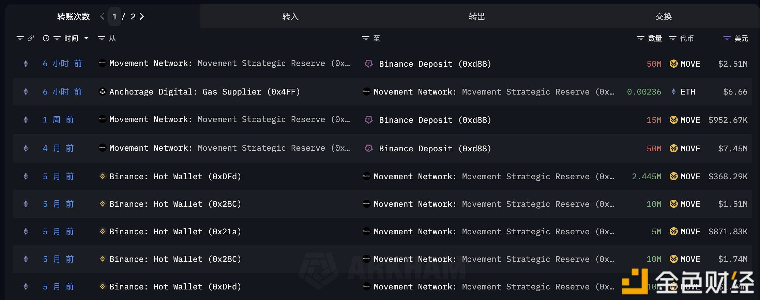Click the link icon in header row
Image resolution: width=760 pixels, height=300 pixels.
pos(31,38)
